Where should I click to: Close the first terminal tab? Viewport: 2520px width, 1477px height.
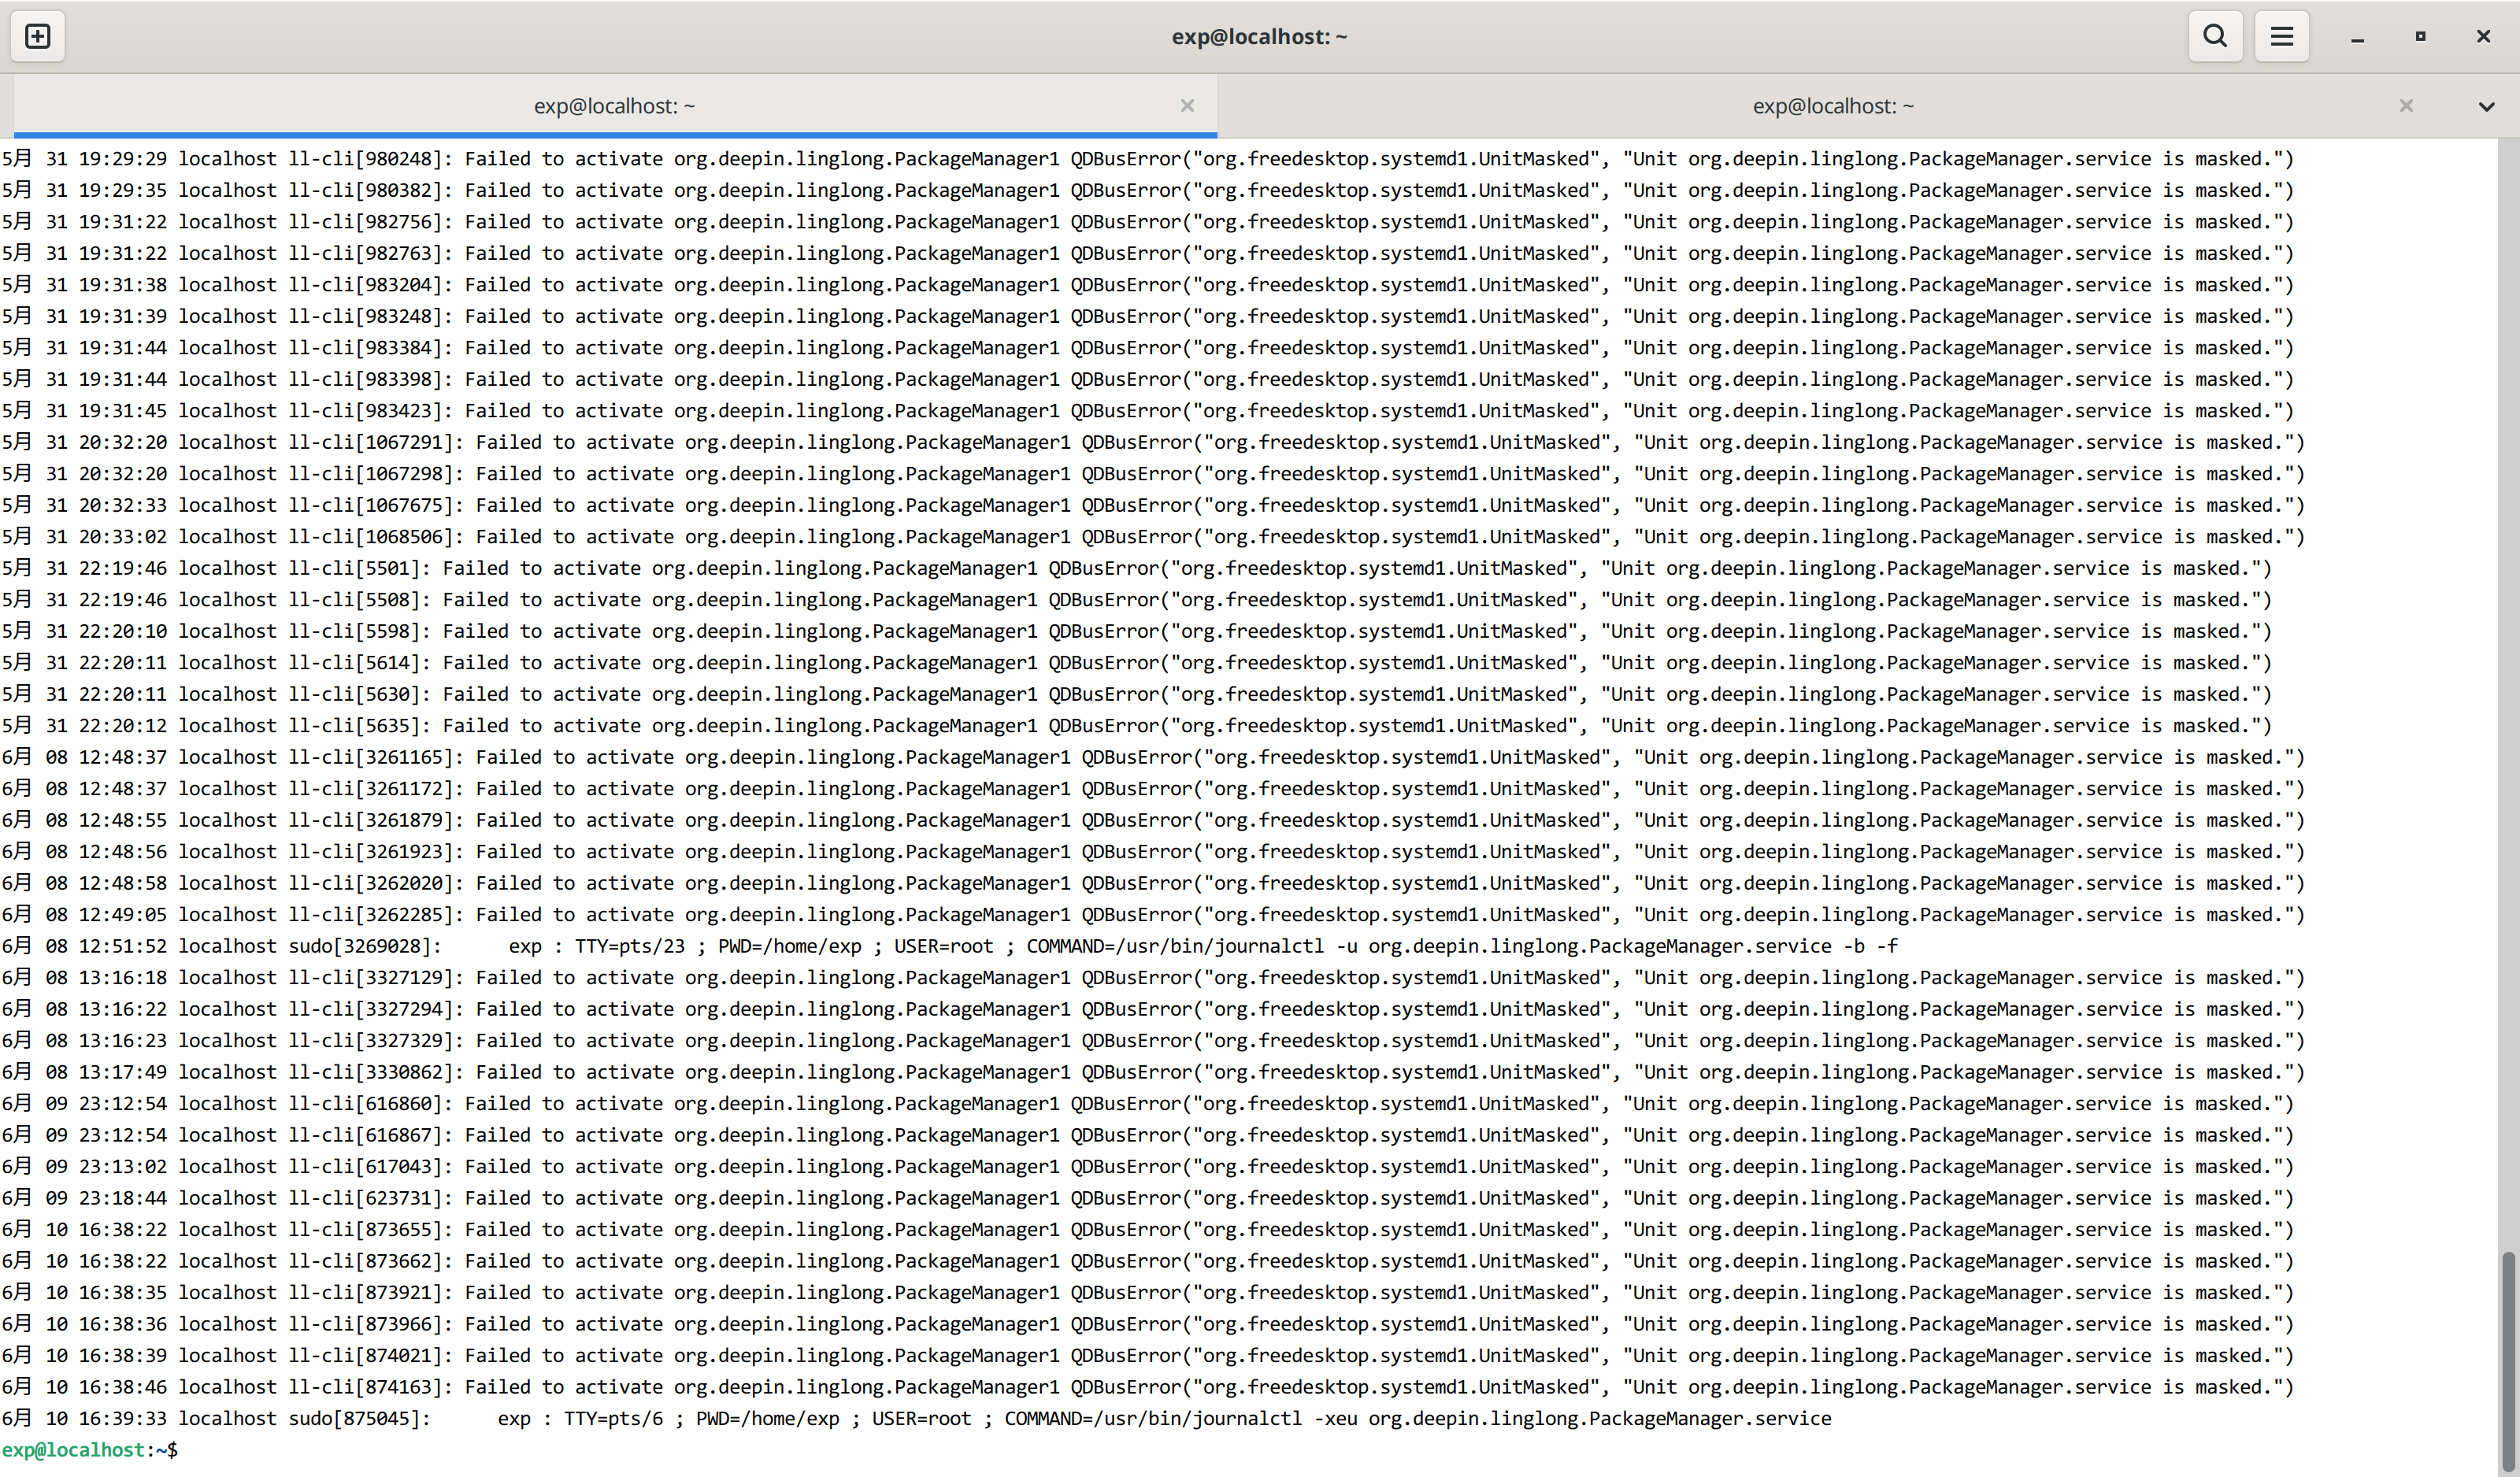coord(1187,105)
